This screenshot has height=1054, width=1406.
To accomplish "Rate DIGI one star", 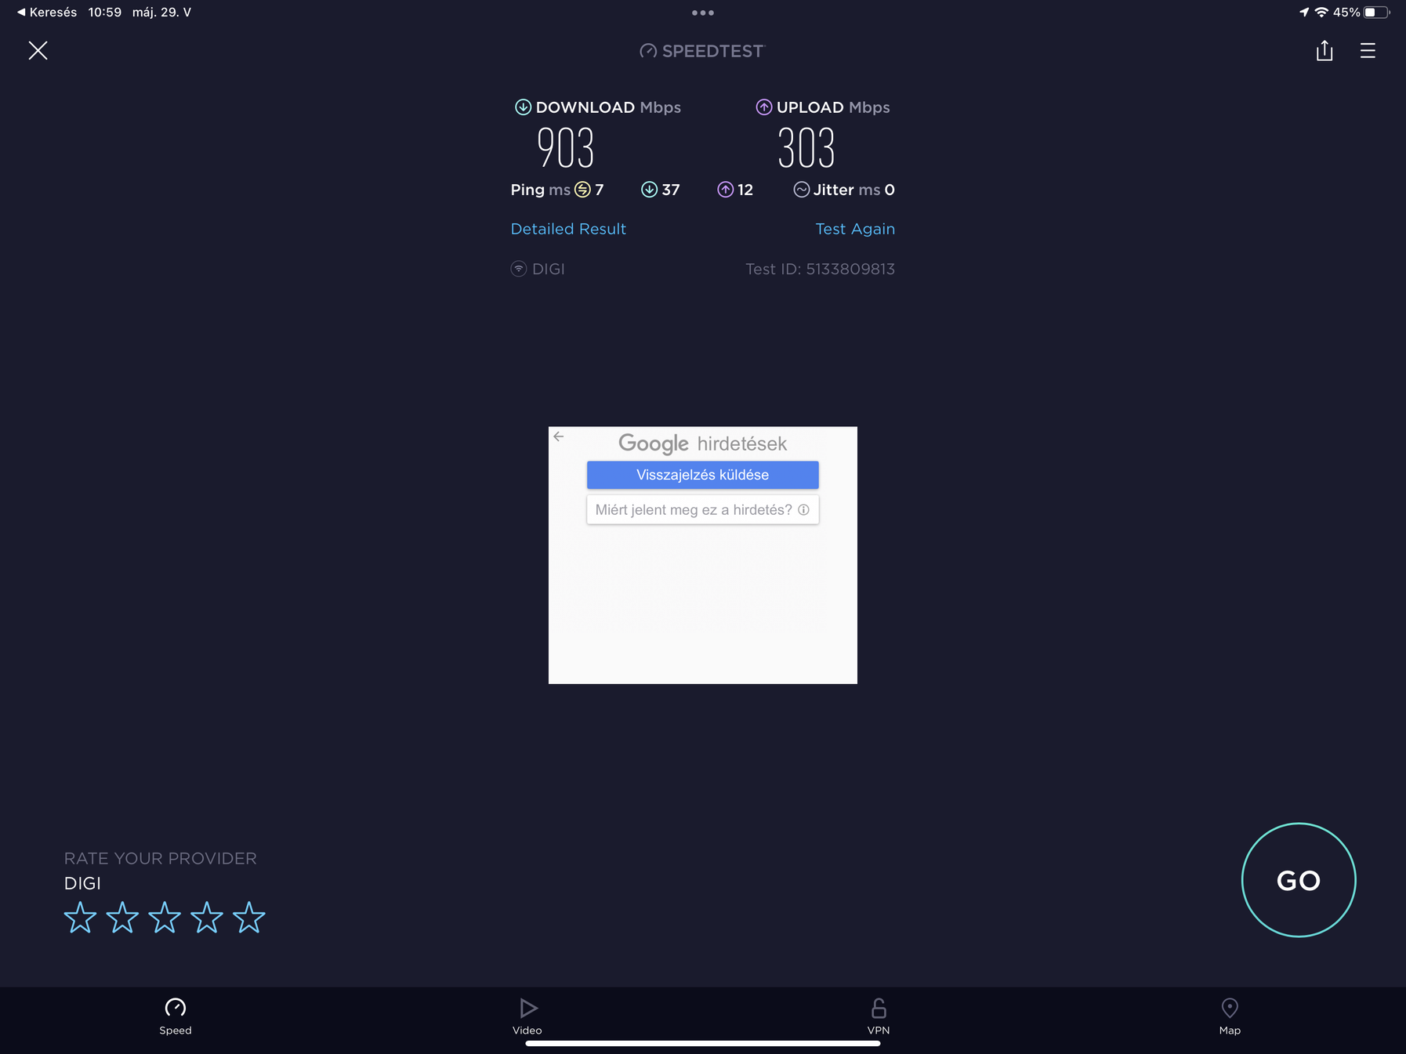I will point(80,918).
